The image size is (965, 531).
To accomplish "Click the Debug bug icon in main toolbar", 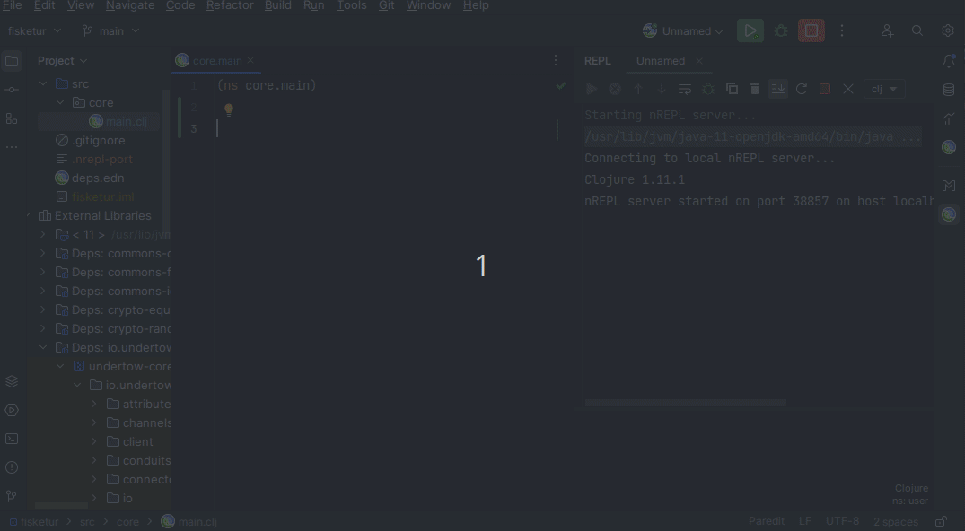I will coord(781,30).
